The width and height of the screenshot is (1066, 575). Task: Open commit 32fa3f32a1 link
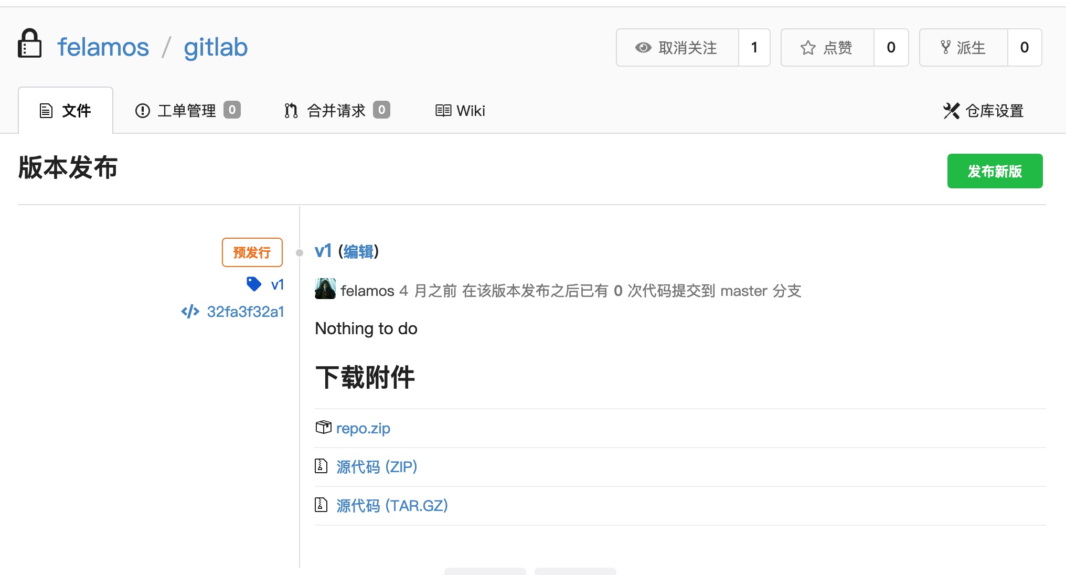(x=245, y=312)
